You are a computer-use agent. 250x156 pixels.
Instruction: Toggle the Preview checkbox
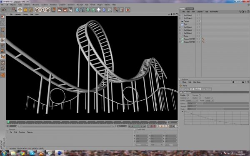click(200, 95)
